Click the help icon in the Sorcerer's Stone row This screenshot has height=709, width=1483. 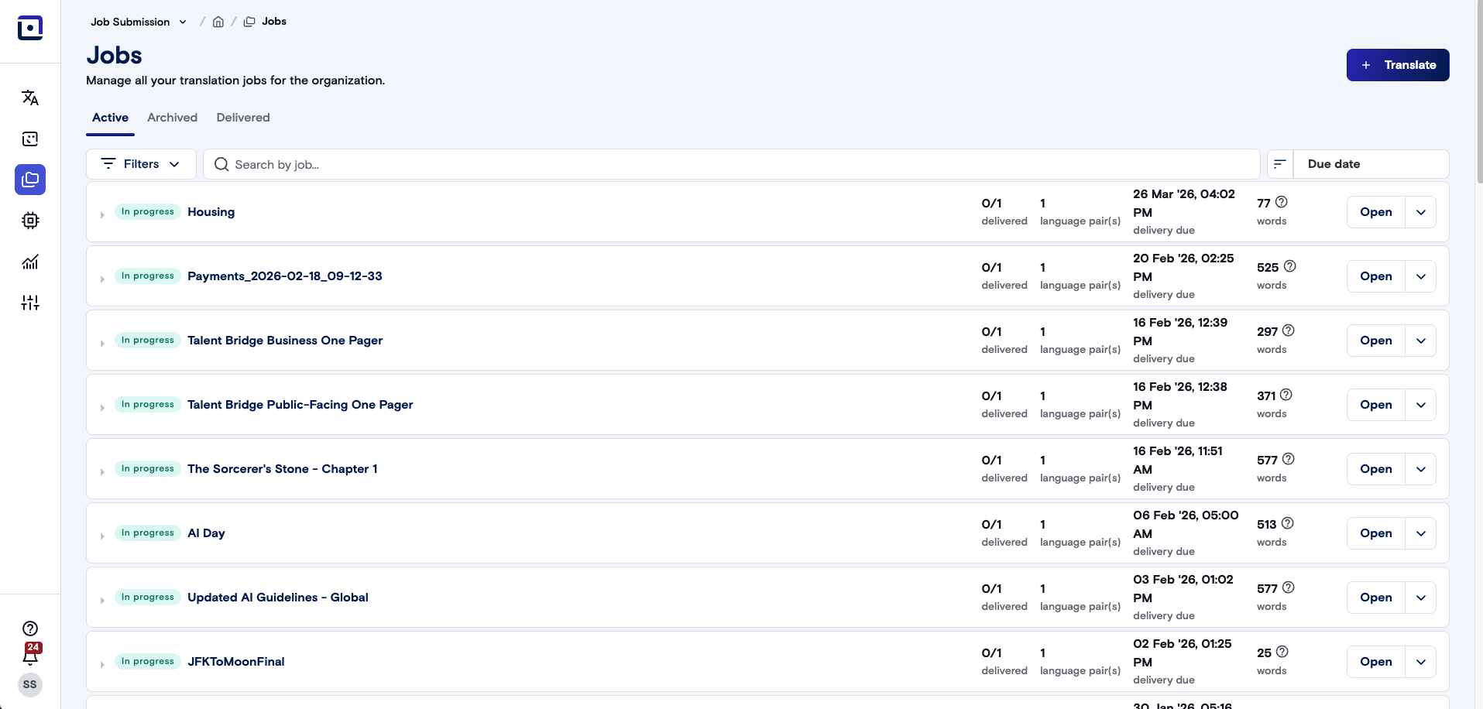point(1289,459)
